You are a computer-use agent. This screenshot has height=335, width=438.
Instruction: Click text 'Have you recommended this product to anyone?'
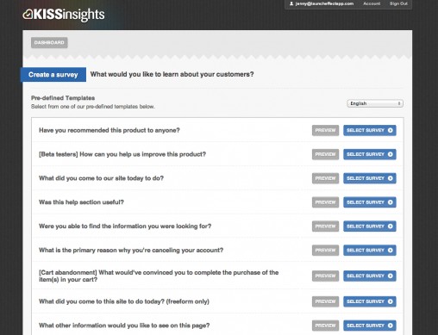[x=109, y=130]
